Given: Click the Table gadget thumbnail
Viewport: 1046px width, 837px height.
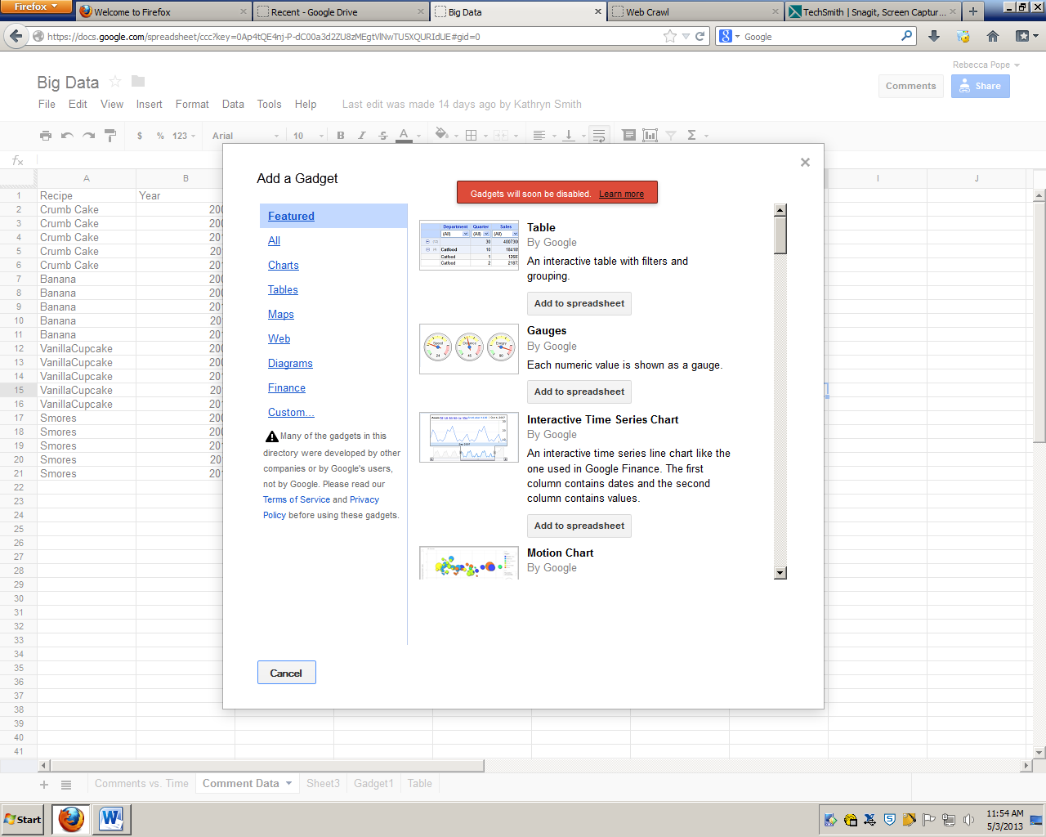Looking at the screenshot, I should 469,245.
